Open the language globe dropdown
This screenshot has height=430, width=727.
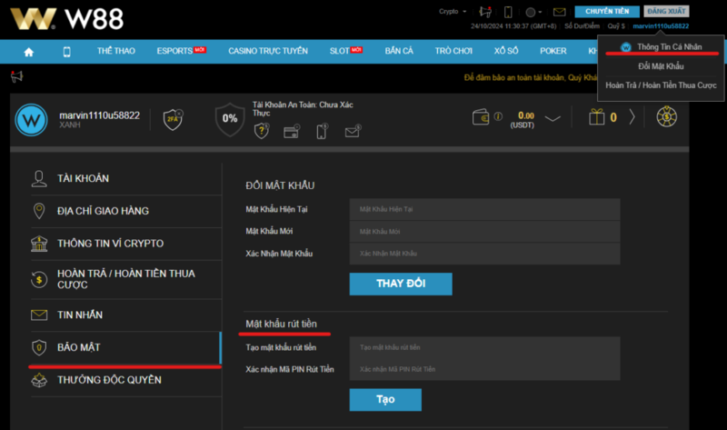pos(532,12)
